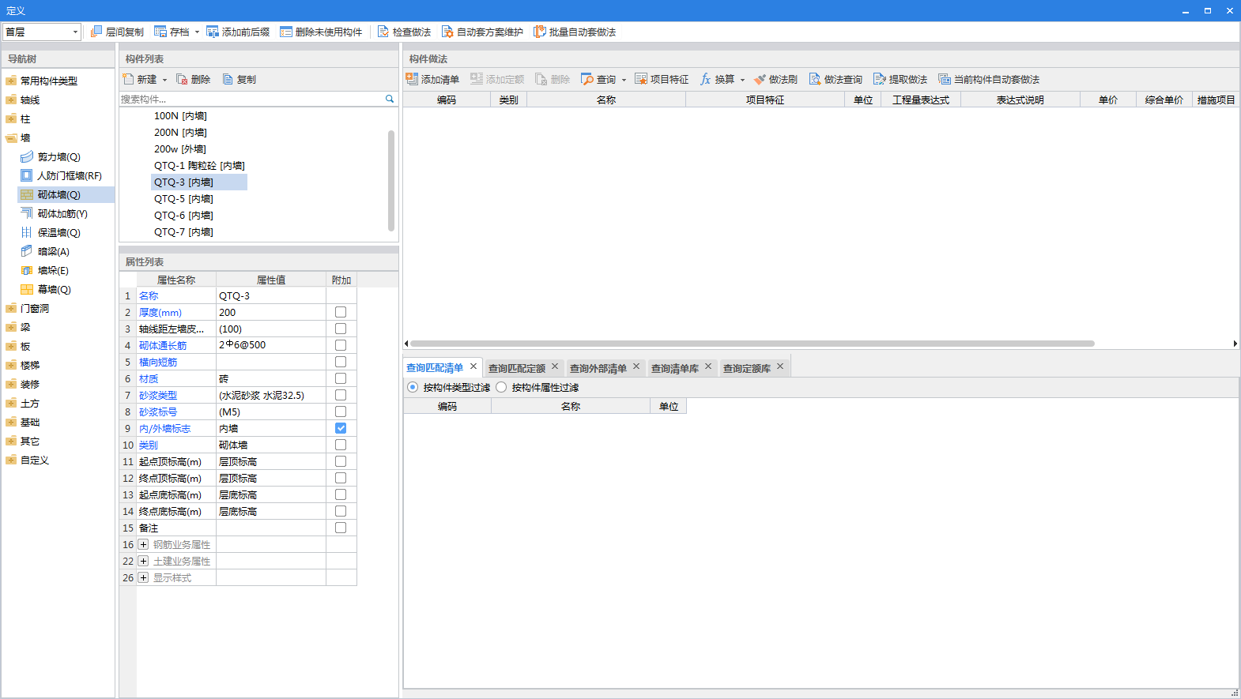The height and width of the screenshot is (699, 1241).
Task: Toggle the 材质 附加 checkbox
Action: (341, 378)
